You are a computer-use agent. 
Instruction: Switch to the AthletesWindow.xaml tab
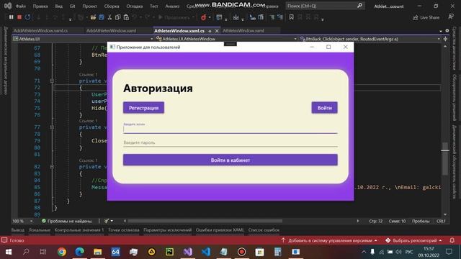pos(243,30)
